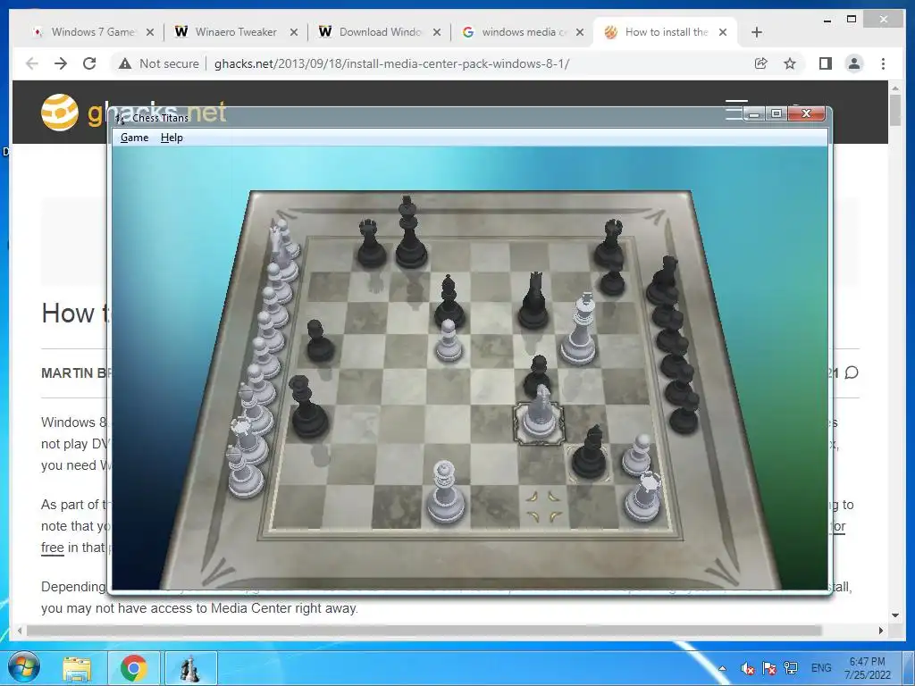Open a new Chrome tab

click(x=757, y=32)
